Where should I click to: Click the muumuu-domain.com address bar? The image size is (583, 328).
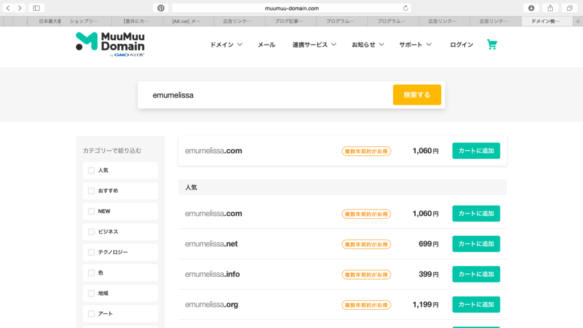[291, 8]
